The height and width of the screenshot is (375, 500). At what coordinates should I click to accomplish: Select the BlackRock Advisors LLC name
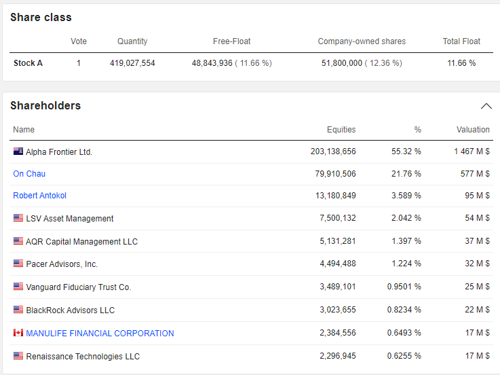tap(70, 310)
